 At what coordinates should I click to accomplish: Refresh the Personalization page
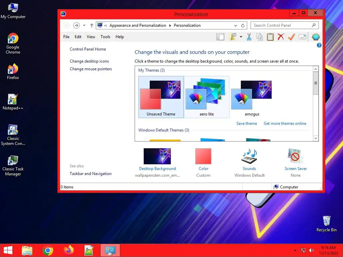tap(243, 25)
